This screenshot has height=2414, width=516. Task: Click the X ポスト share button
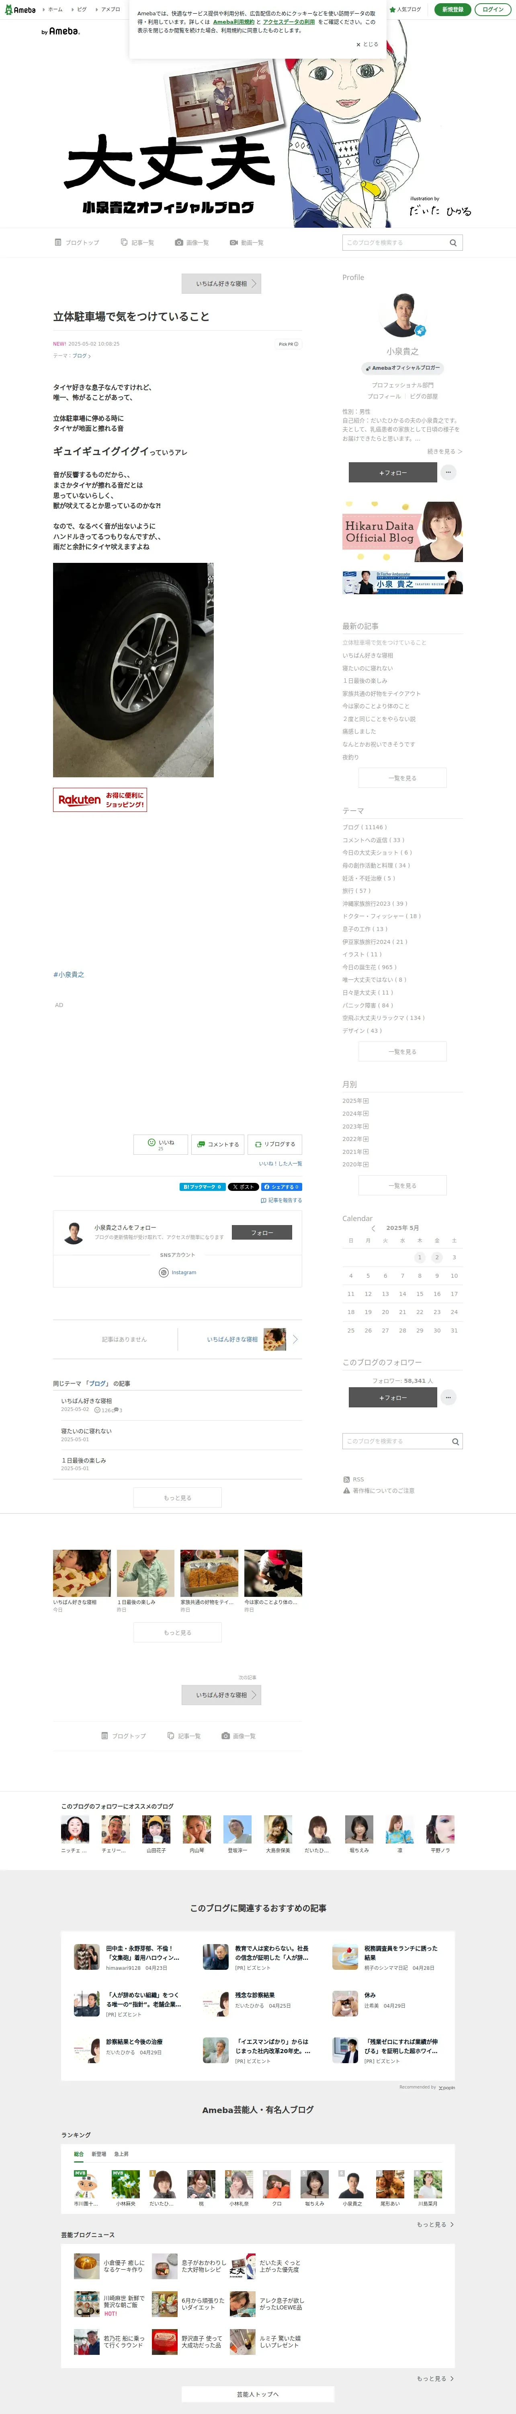[243, 1186]
